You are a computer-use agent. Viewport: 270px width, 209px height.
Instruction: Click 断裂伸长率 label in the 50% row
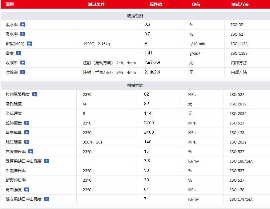tap(16, 171)
